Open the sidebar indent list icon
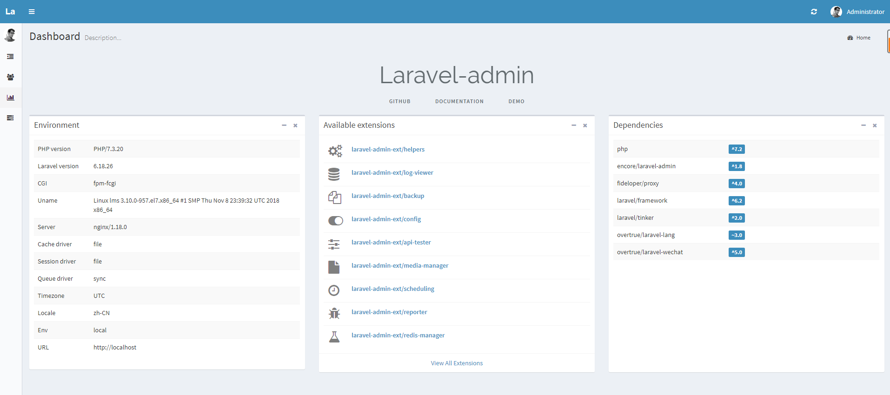This screenshot has height=395, width=890. 10,57
